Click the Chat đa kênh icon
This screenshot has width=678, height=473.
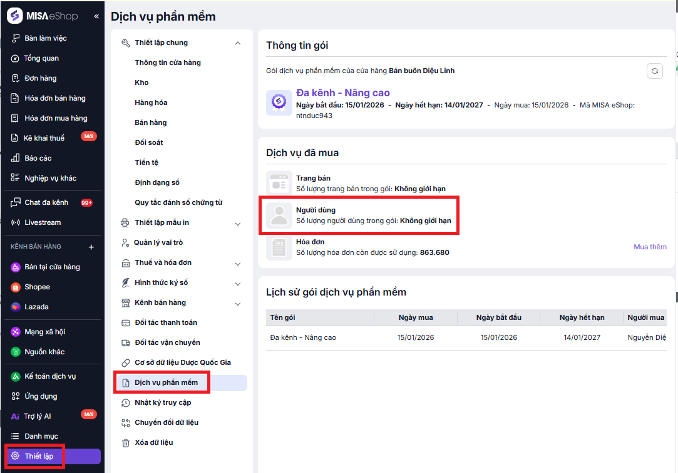(15, 202)
